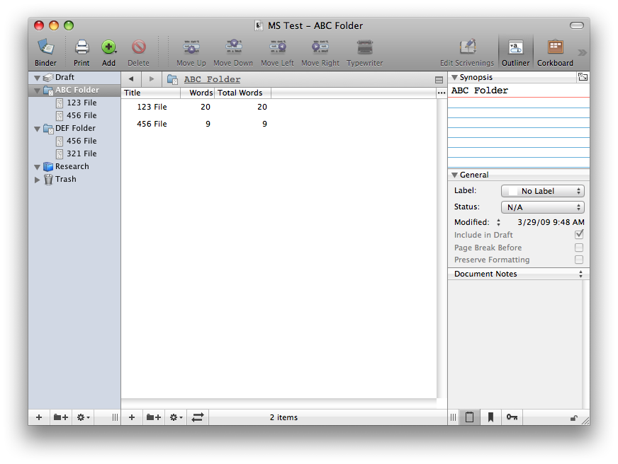Click the synopsis title field
618x464 pixels.
tap(519, 91)
